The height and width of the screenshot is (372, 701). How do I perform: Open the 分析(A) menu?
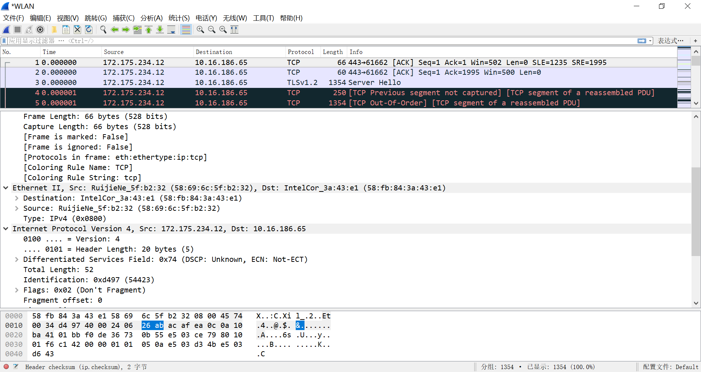(151, 18)
